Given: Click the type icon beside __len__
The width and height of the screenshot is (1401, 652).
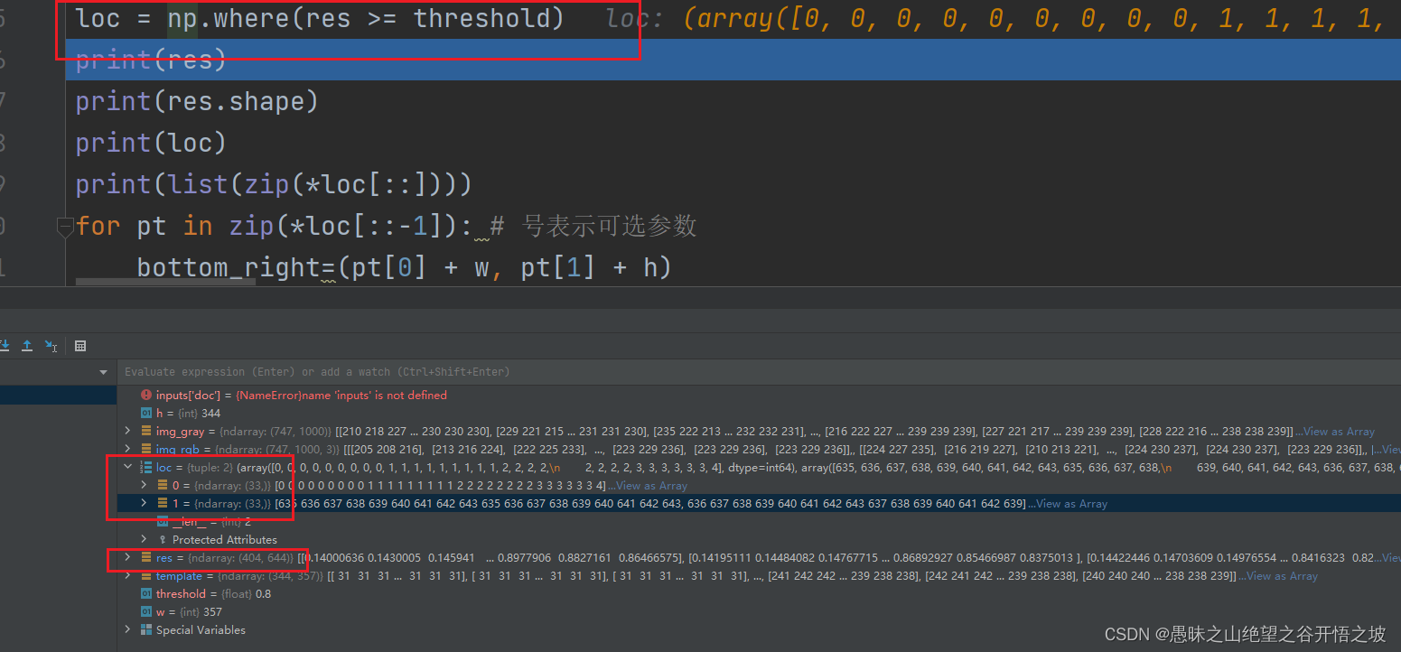Looking at the screenshot, I should (163, 522).
